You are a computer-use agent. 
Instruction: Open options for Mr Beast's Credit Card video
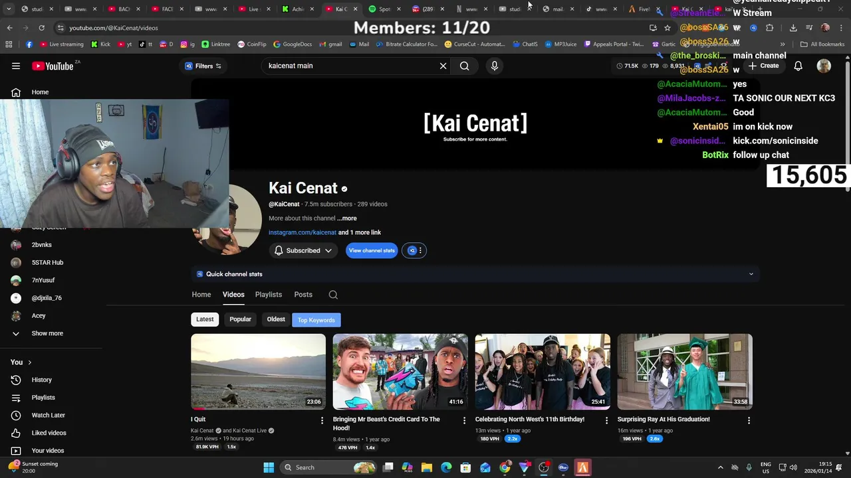464,420
